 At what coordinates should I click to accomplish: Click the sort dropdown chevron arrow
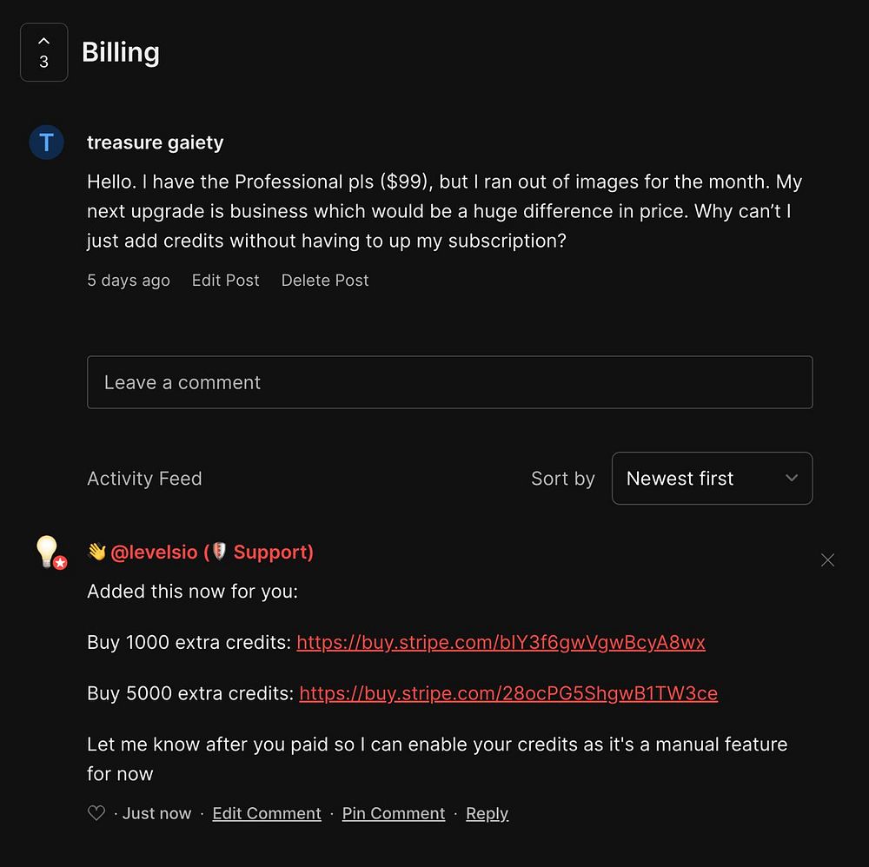click(792, 478)
